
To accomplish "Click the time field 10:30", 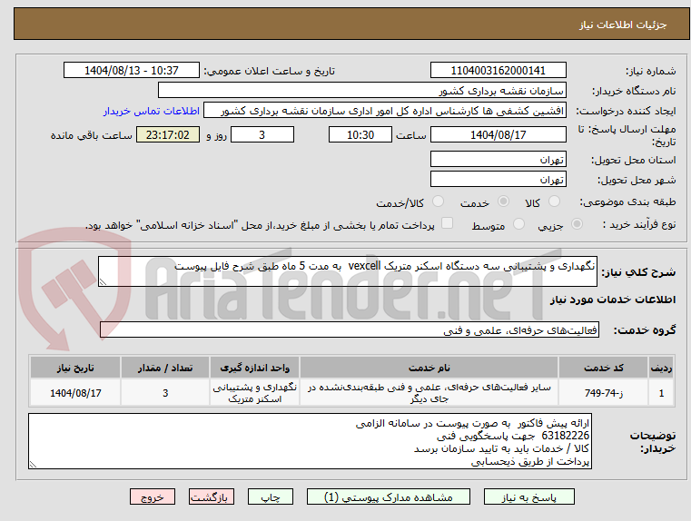I will click(360, 134).
